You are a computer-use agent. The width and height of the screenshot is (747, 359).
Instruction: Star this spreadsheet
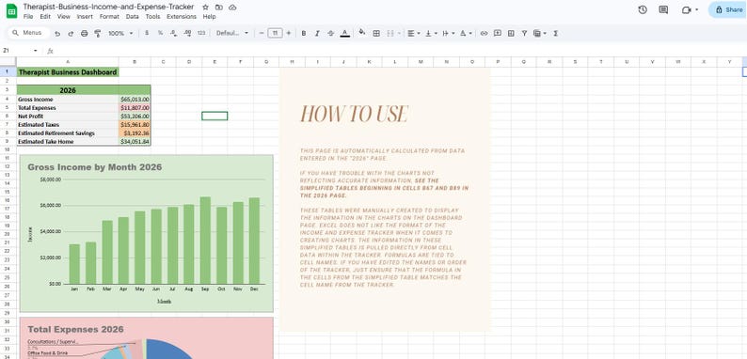(205, 8)
